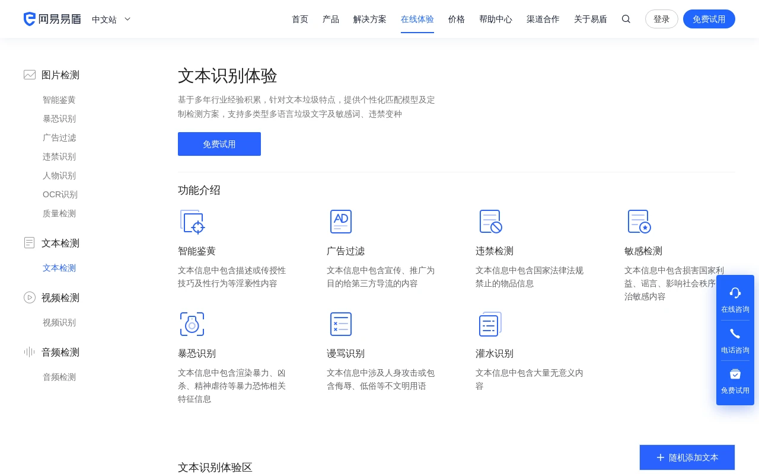Click 随机添加文本 to add random text
The height and width of the screenshot is (474, 759).
687,457
